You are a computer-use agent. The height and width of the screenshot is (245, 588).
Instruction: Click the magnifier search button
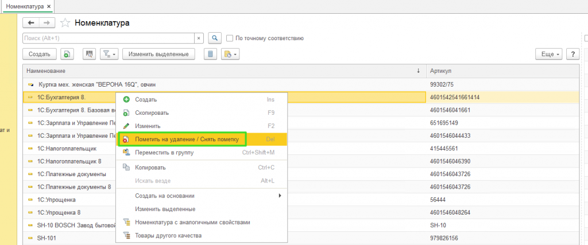pos(215,38)
